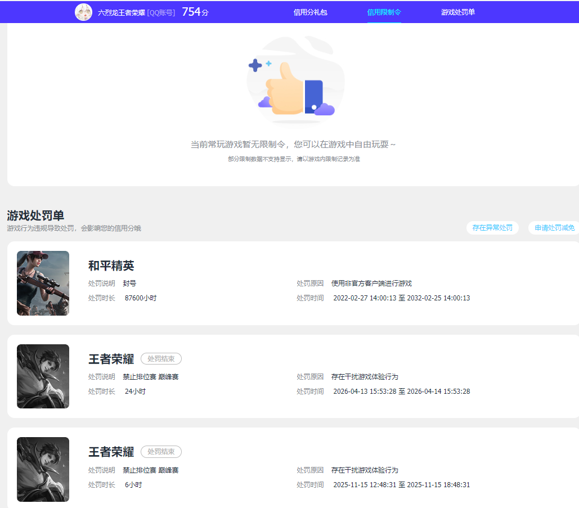
Task: Click username 六烈龙王者荣耀 in the header
Action: coord(122,13)
